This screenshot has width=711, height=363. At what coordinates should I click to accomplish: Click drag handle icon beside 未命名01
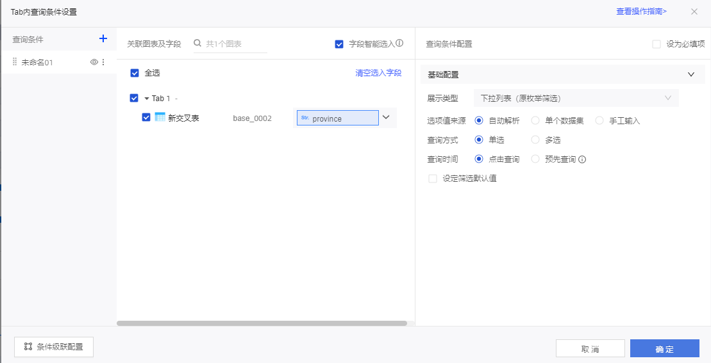[x=15, y=62]
